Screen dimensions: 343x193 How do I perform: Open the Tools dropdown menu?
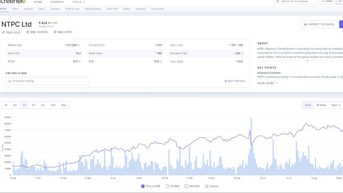coord(78,2)
